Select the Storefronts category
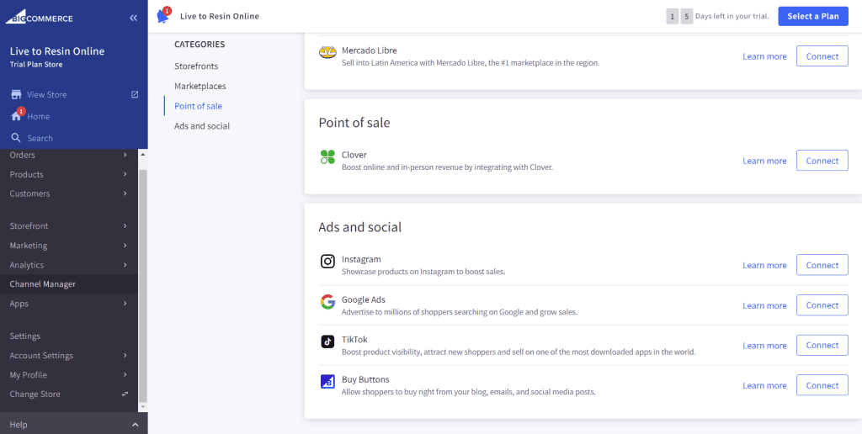 pos(196,66)
